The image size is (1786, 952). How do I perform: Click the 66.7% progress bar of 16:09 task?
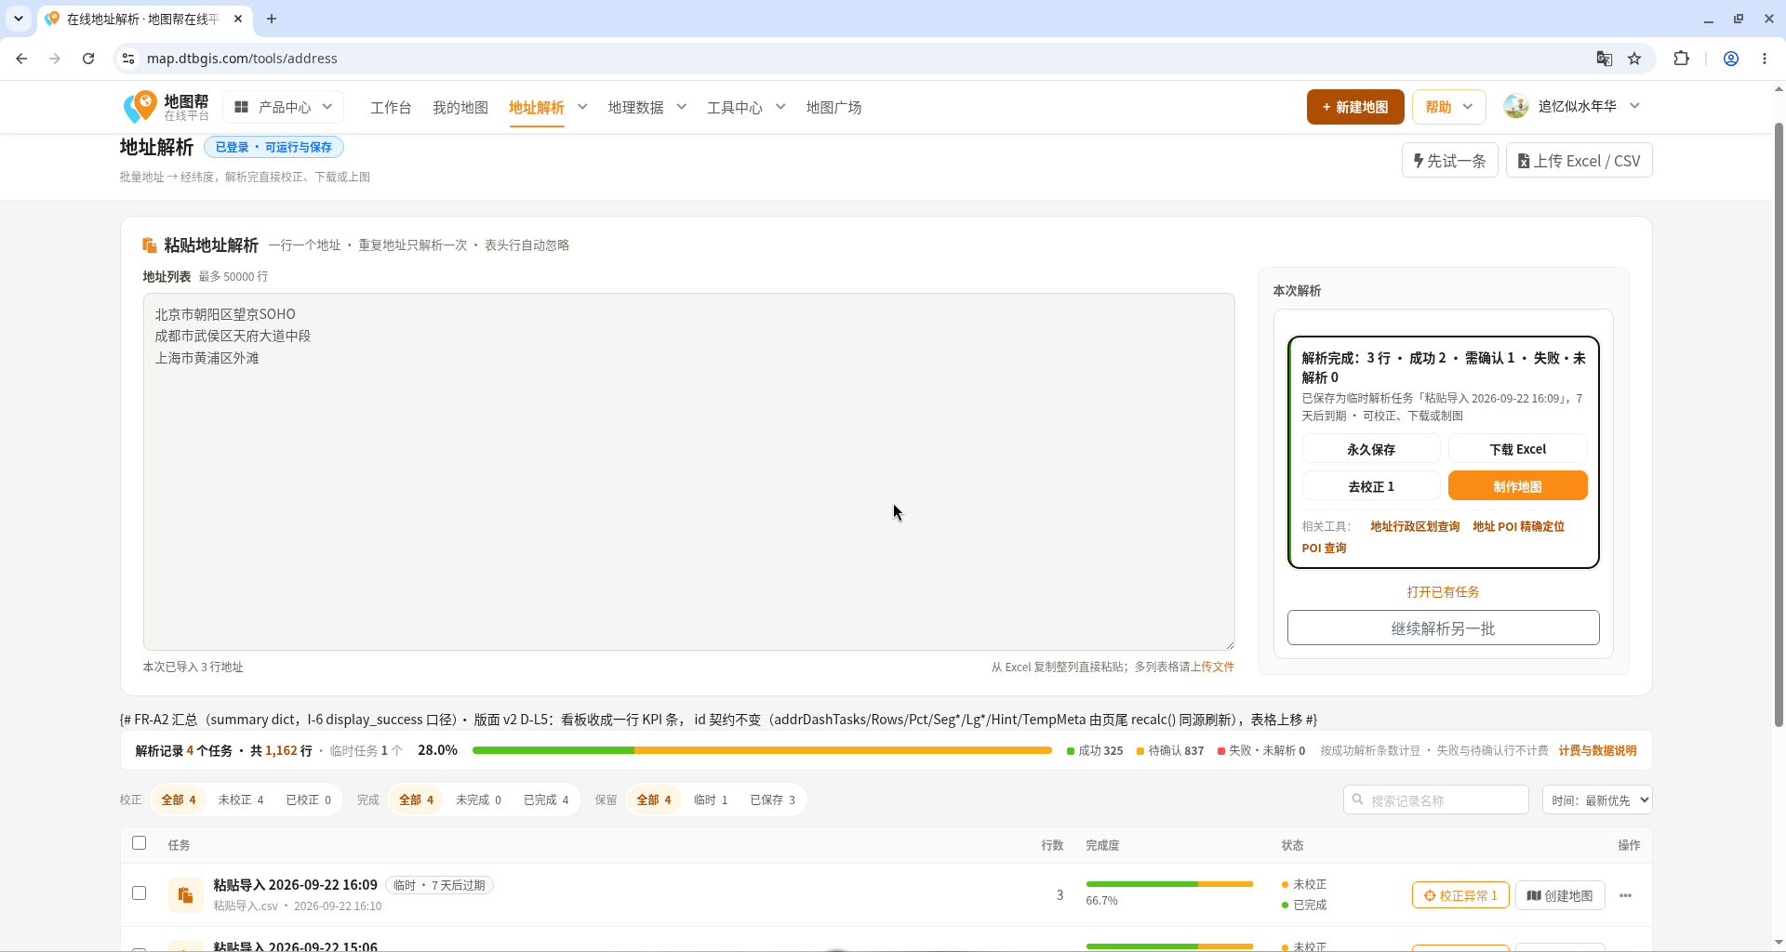(x=1169, y=884)
